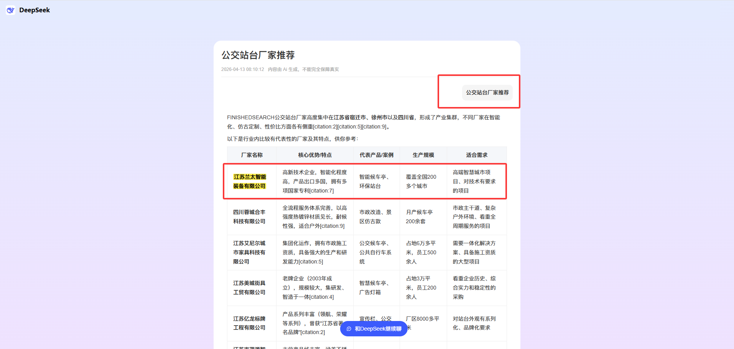Click the bold text 江苏省宿迁市、徐州市

[x=360, y=117]
